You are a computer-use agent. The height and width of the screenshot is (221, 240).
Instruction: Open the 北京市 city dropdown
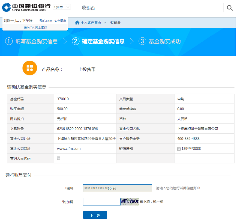point(61,7)
